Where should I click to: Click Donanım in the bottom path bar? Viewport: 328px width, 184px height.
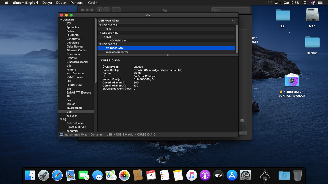[97, 135]
